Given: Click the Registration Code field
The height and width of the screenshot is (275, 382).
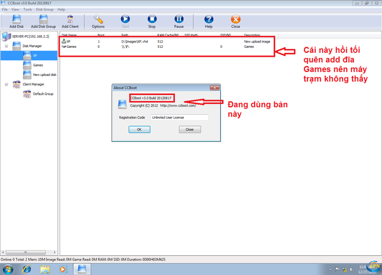Looking at the screenshot, I should pos(180,117).
